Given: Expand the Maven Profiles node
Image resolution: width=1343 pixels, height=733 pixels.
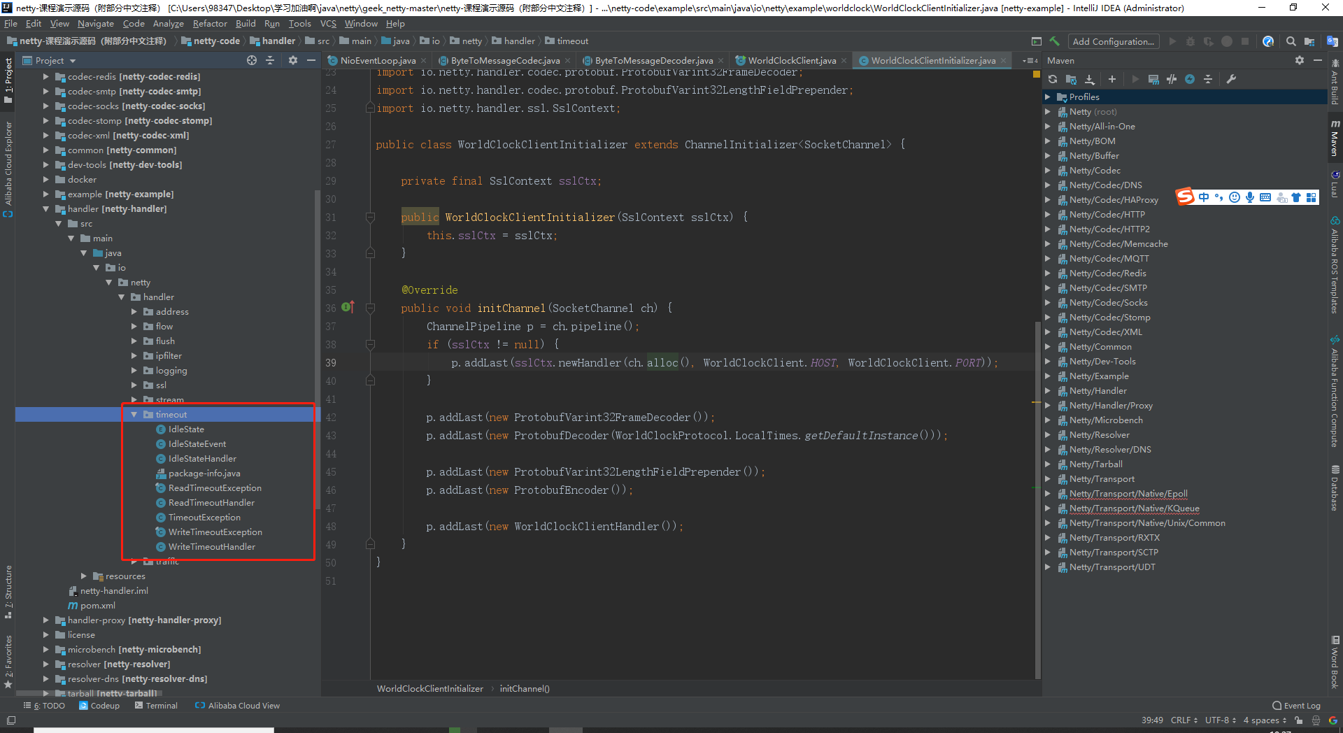Looking at the screenshot, I should [x=1048, y=97].
